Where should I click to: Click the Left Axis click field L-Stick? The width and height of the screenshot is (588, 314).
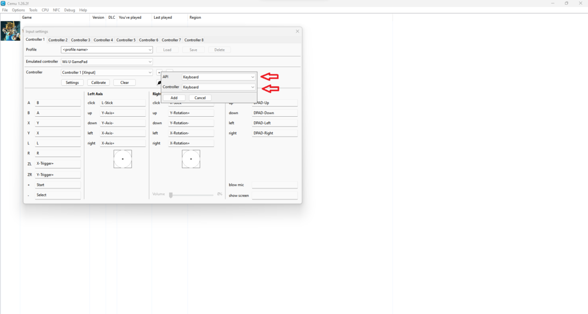point(123,103)
